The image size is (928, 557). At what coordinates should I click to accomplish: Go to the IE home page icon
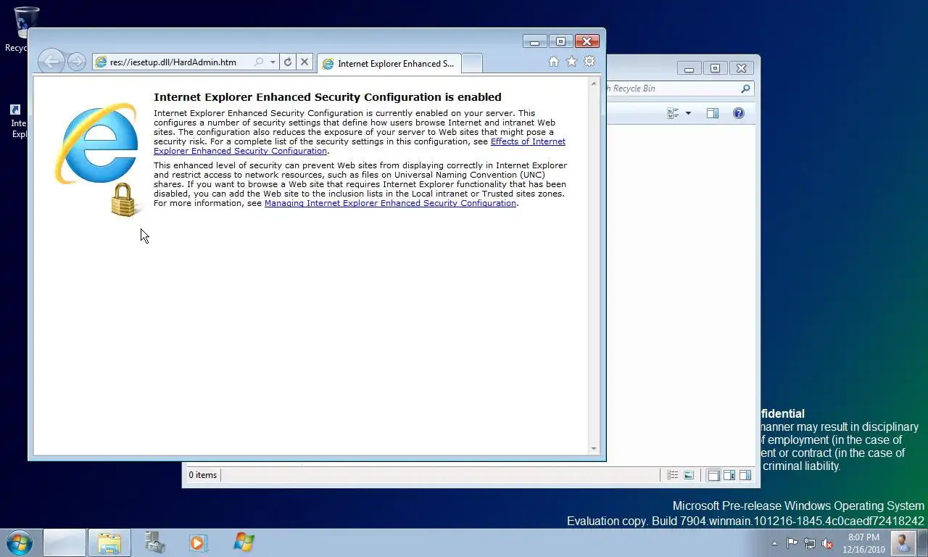pos(554,62)
